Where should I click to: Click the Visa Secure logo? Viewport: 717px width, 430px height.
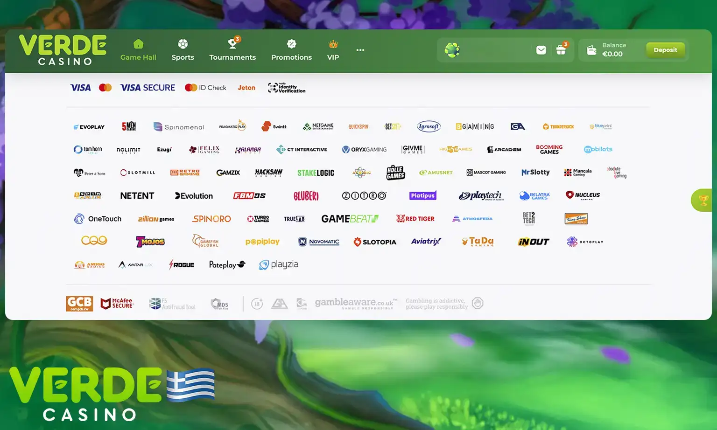tap(148, 88)
